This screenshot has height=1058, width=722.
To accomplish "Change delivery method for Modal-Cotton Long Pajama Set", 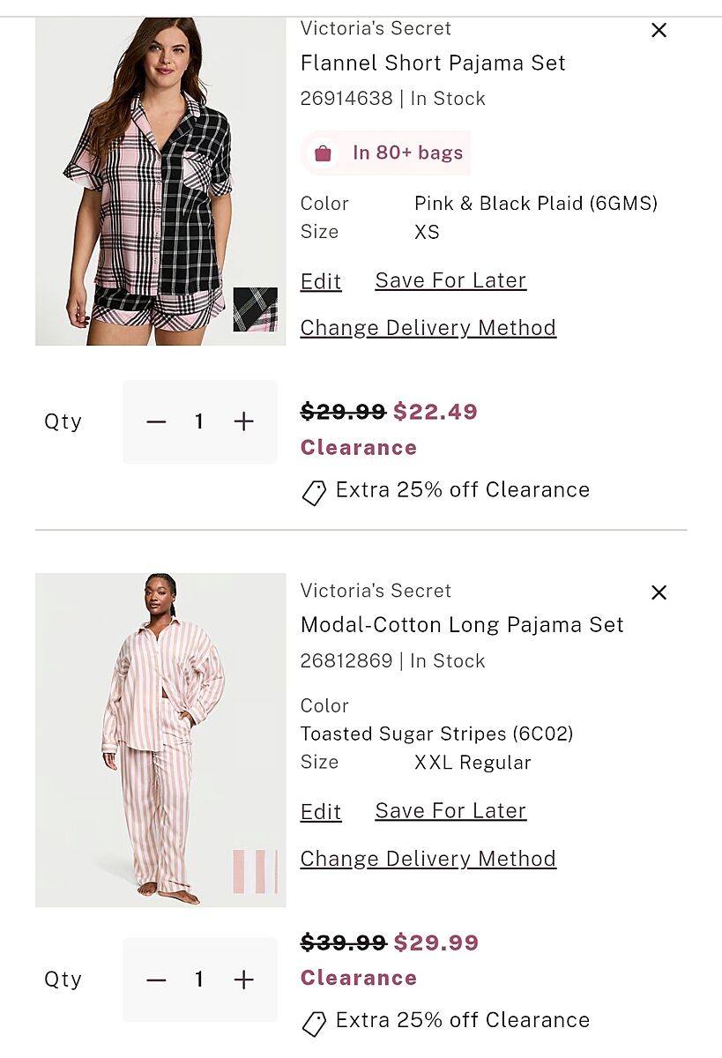I will click(428, 859).
